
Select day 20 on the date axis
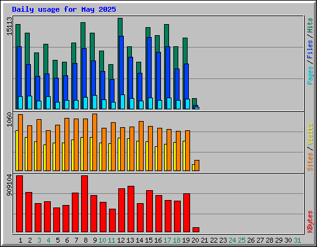(195, 240)
